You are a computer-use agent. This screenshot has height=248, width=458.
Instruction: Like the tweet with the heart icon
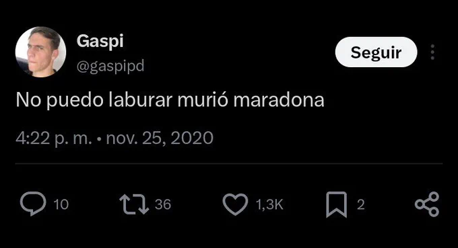[235, 204]
